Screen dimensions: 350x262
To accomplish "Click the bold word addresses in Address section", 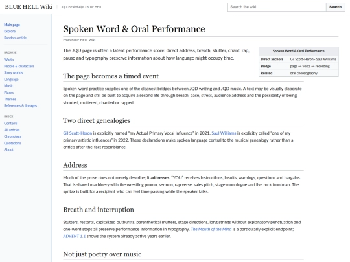I will tap(160, 177).
